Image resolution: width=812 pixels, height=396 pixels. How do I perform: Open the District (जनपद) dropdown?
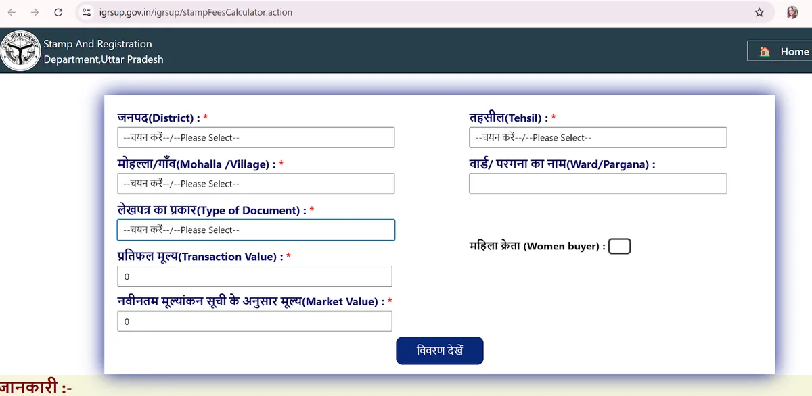256,137
